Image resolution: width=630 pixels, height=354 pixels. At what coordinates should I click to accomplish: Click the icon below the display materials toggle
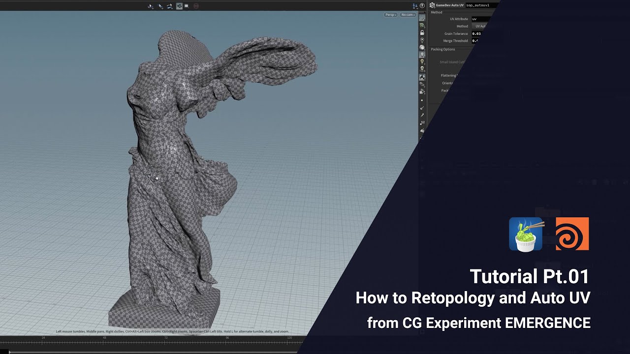tap(422, 85)
